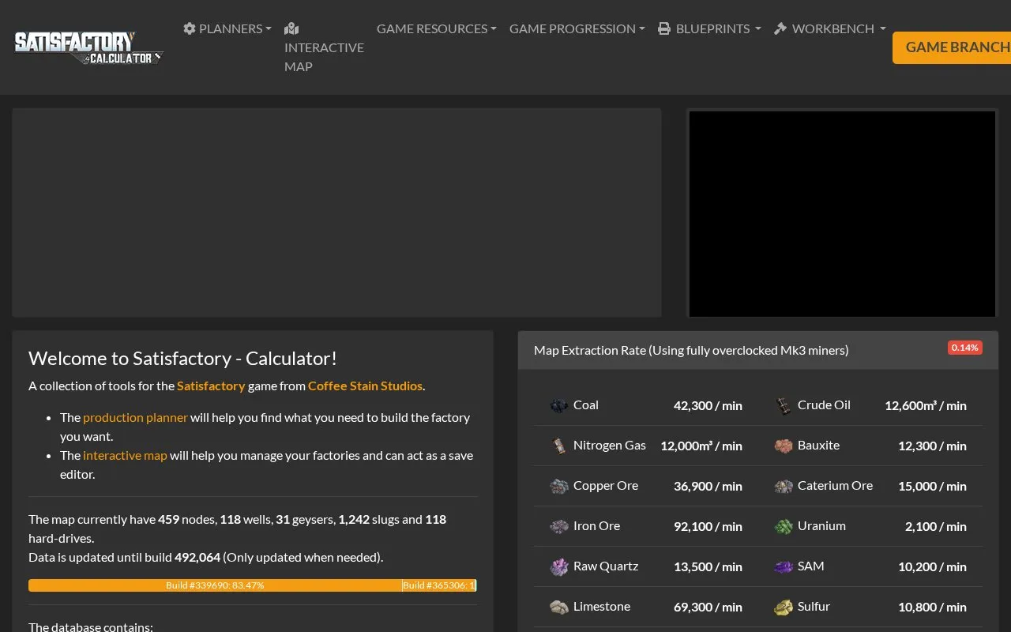Viewport: 1011px width, 632px height.
Task: Click the Crude Oil 12,600m³ / min value
Action: 926,405
